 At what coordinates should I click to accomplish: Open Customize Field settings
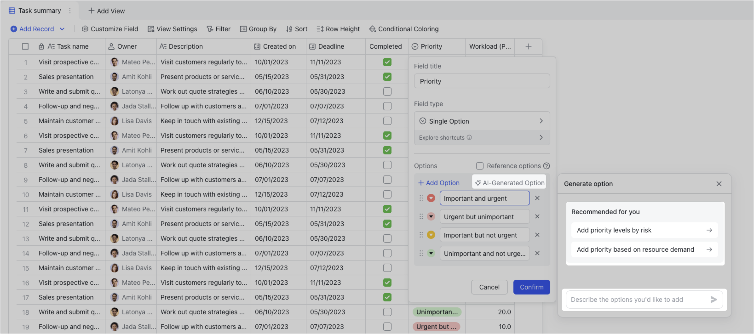click(x=110, y=29)
